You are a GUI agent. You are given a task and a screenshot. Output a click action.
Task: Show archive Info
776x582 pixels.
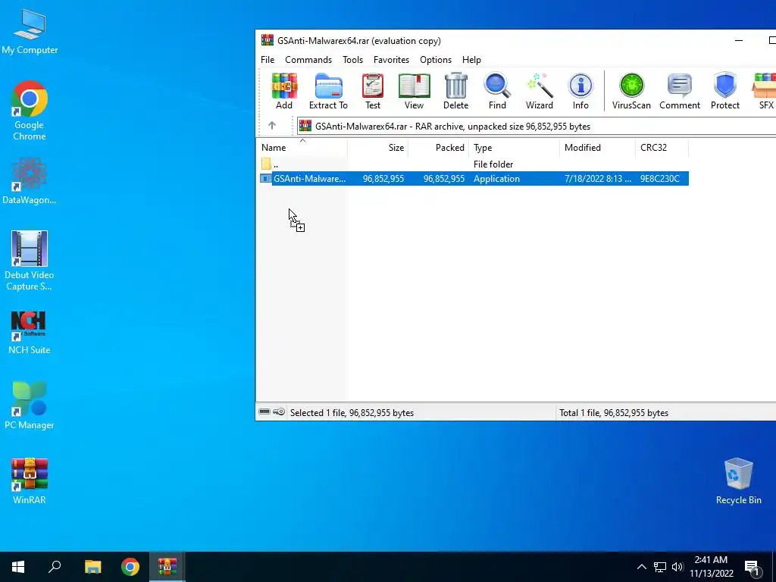pos(580,91)
